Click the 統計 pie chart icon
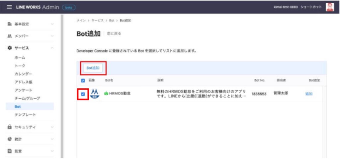Screen dimensions: 340x166 tap(10, 139)
